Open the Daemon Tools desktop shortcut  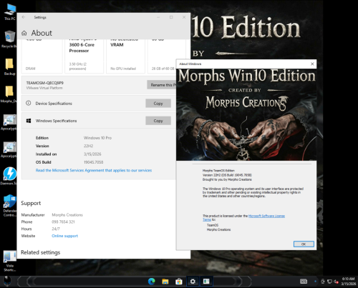pos(9,176)
